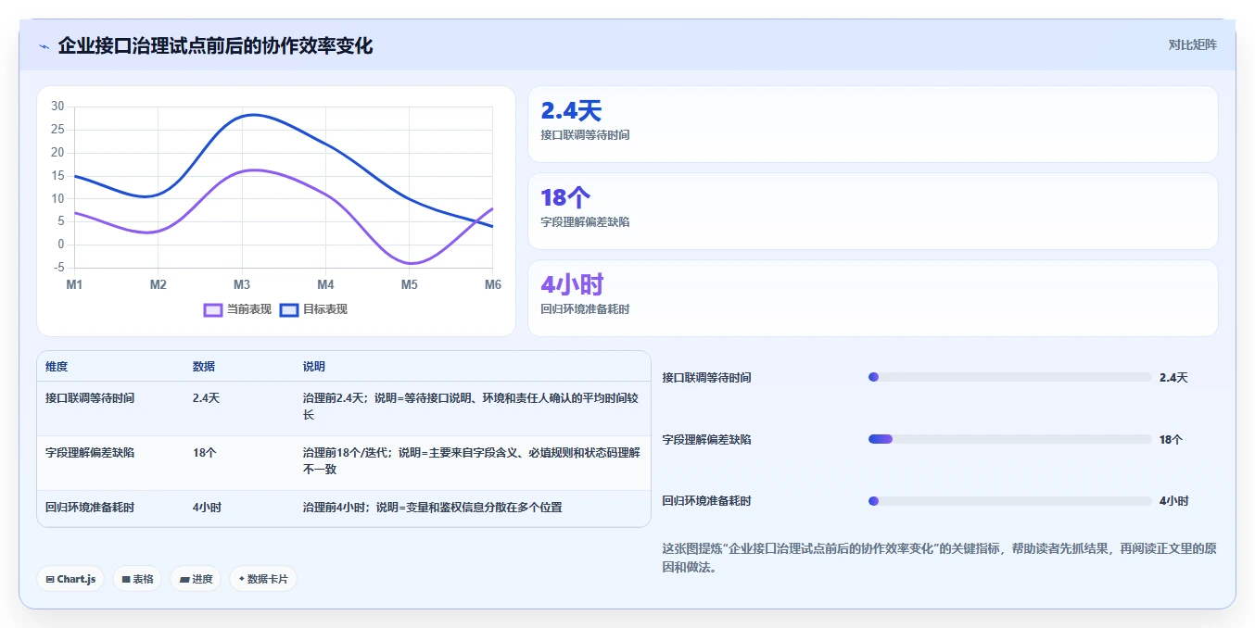Click 字段理解偏差缺陷 label beside its progress bar
1255x628 pixels.
(706, 440)
